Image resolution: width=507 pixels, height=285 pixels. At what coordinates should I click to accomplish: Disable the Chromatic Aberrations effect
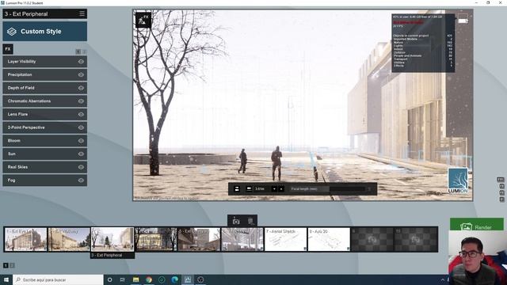(81, 101)
